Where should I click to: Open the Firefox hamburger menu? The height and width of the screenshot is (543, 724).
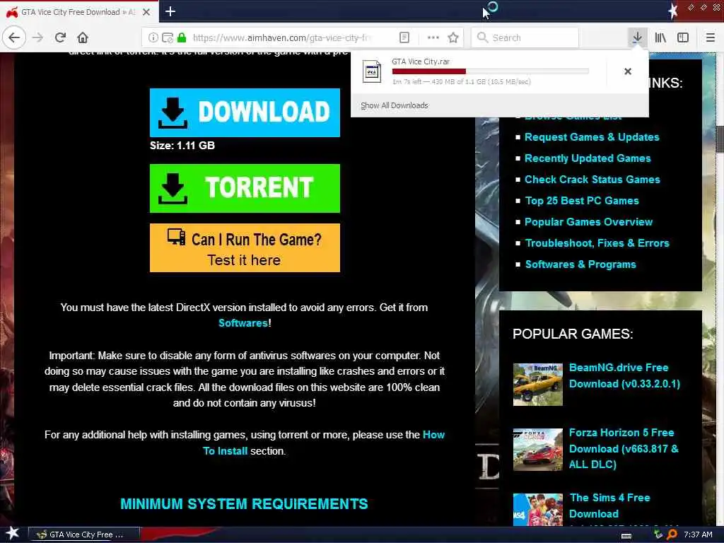coord(710,37)
